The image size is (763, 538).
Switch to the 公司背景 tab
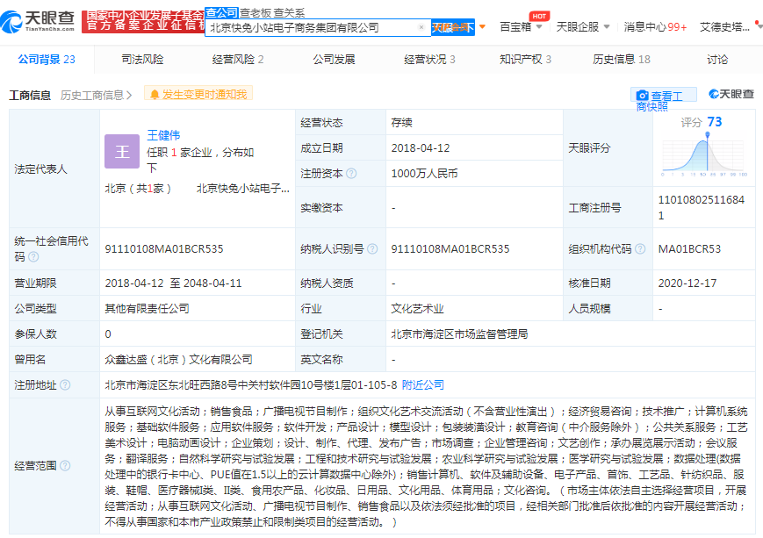(47, 60)
